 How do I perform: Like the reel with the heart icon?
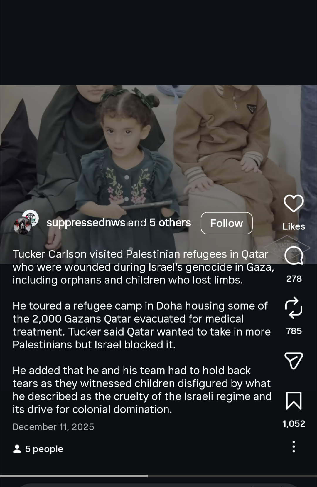click(294, 203)
